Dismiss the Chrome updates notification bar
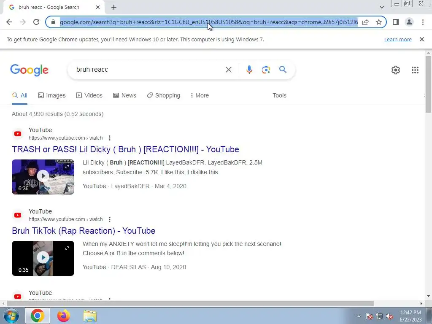This screenshot has height=324, width=432. (421, 39)
